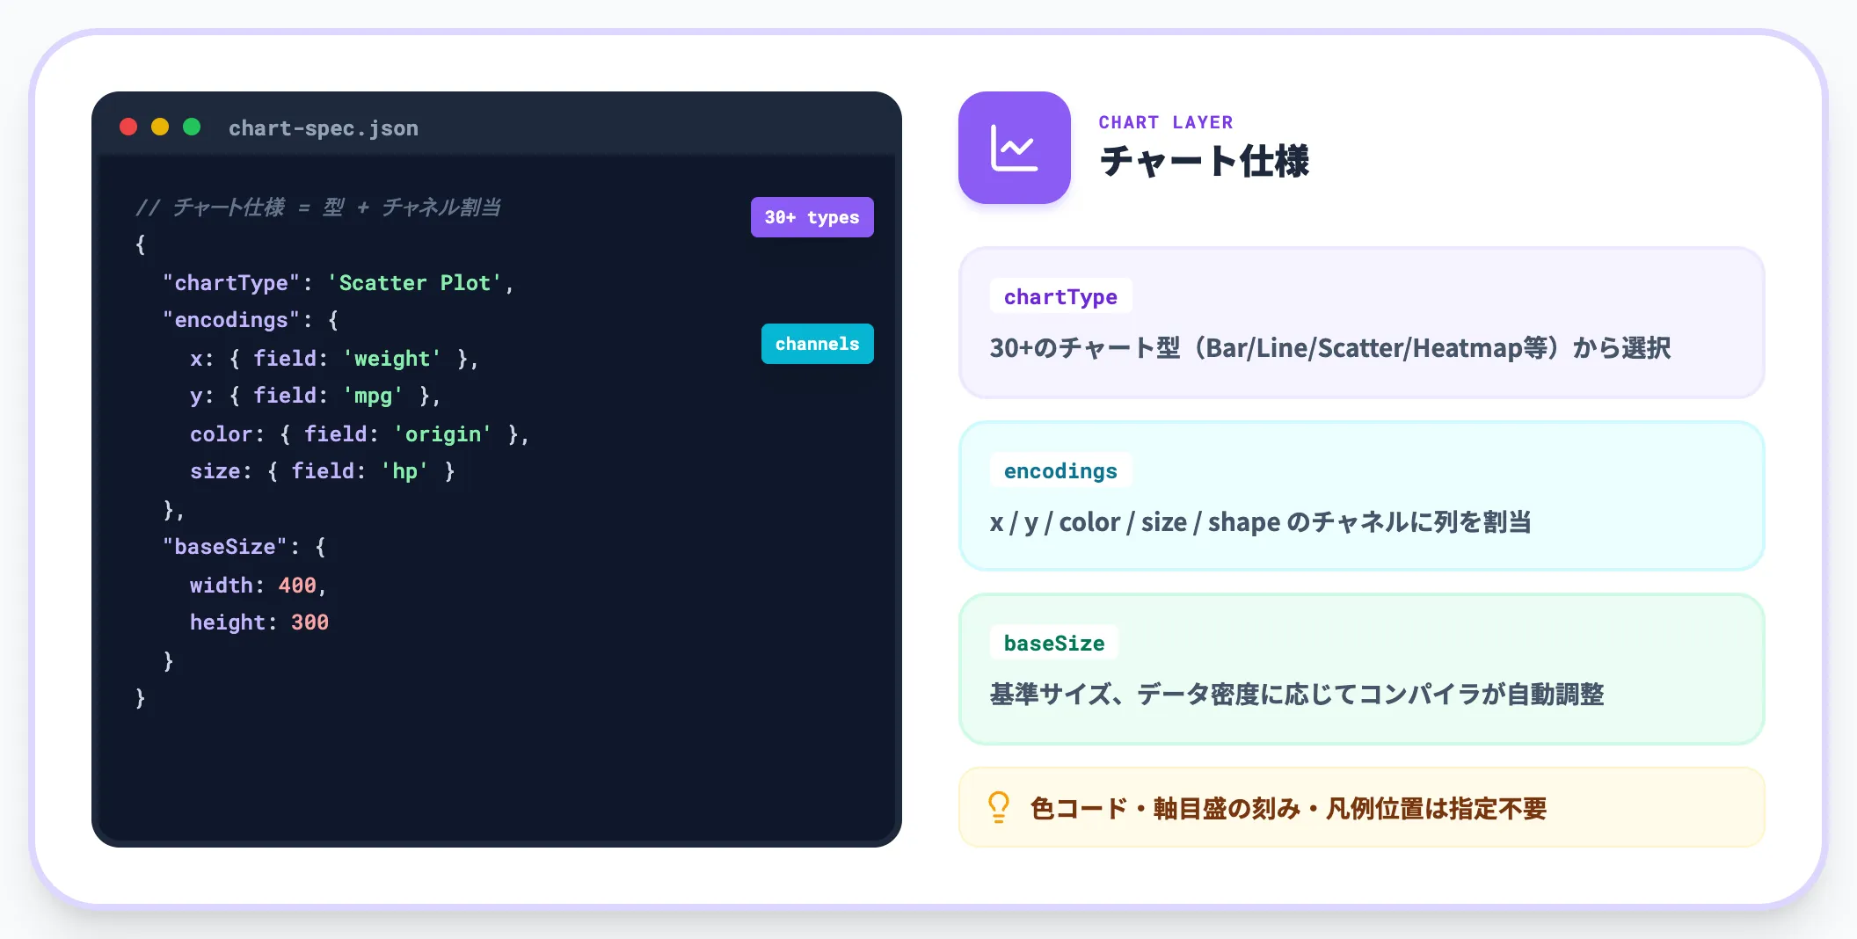This screenshot has height=939, width=1857.
Task: Click the purple chart line icon
Action: [x=1014, y=148]
